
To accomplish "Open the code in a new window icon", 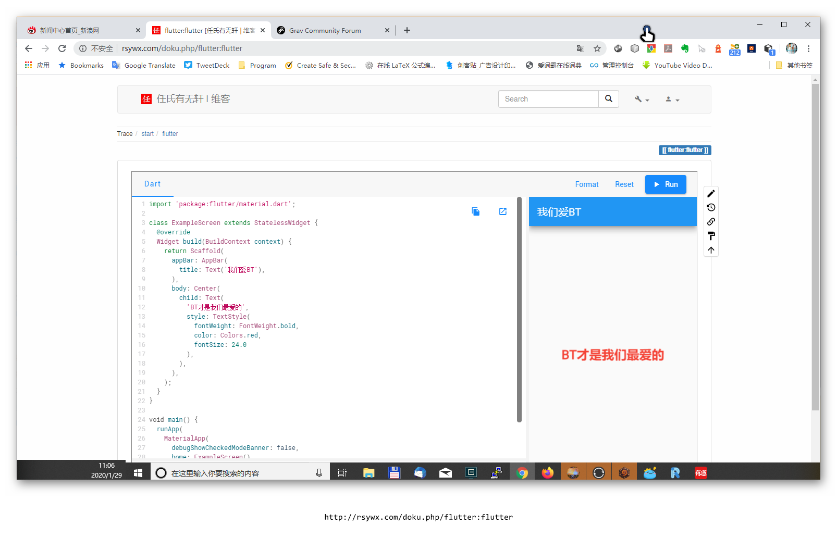I will [503, 211].
